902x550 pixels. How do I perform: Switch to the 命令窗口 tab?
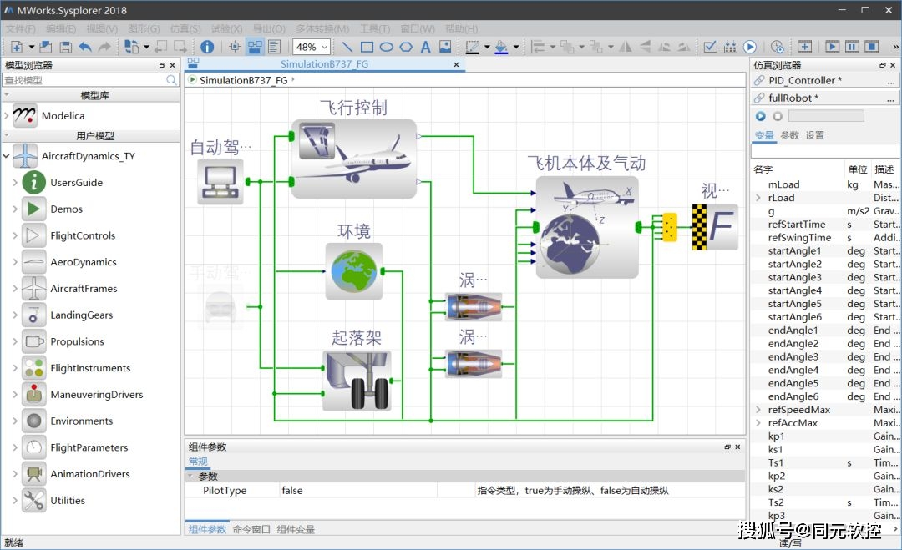[251, 529]
